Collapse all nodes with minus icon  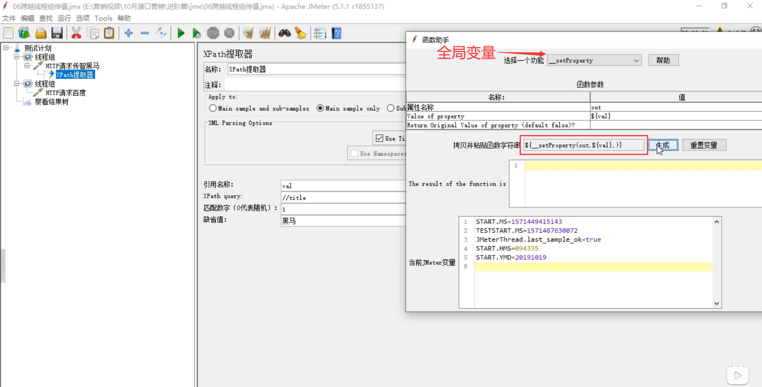(x=145, y=33)
